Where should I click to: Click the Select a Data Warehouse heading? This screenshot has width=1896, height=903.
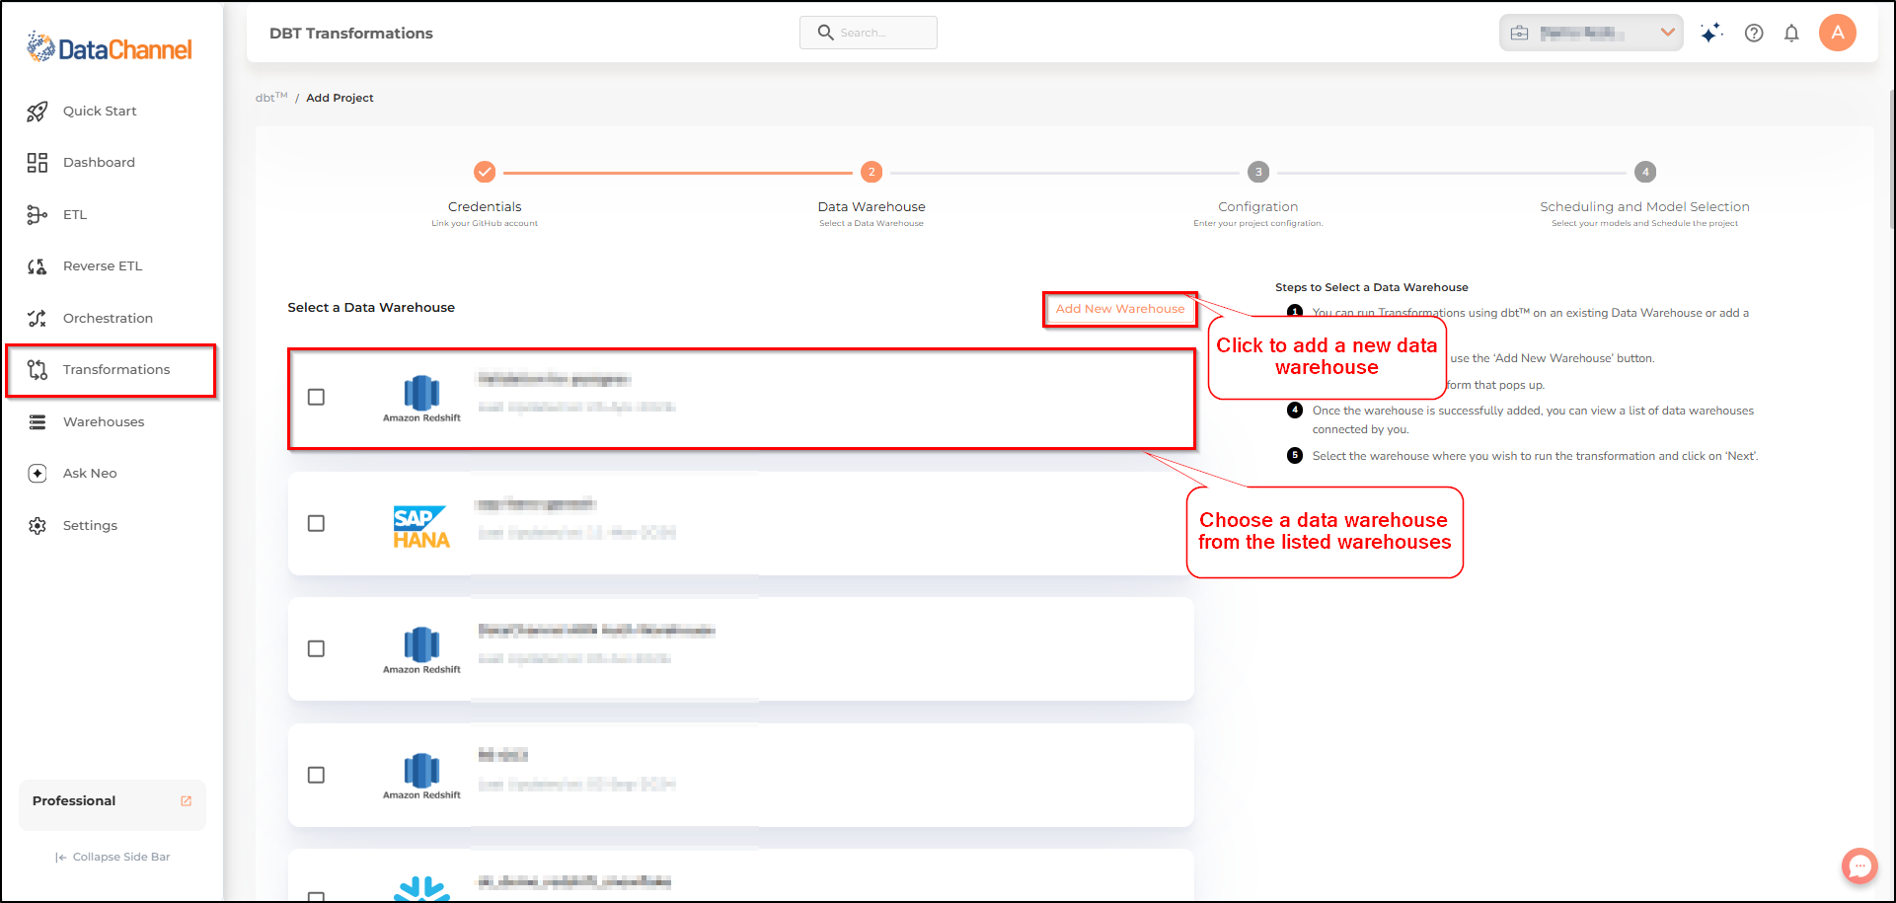point(371,308)
